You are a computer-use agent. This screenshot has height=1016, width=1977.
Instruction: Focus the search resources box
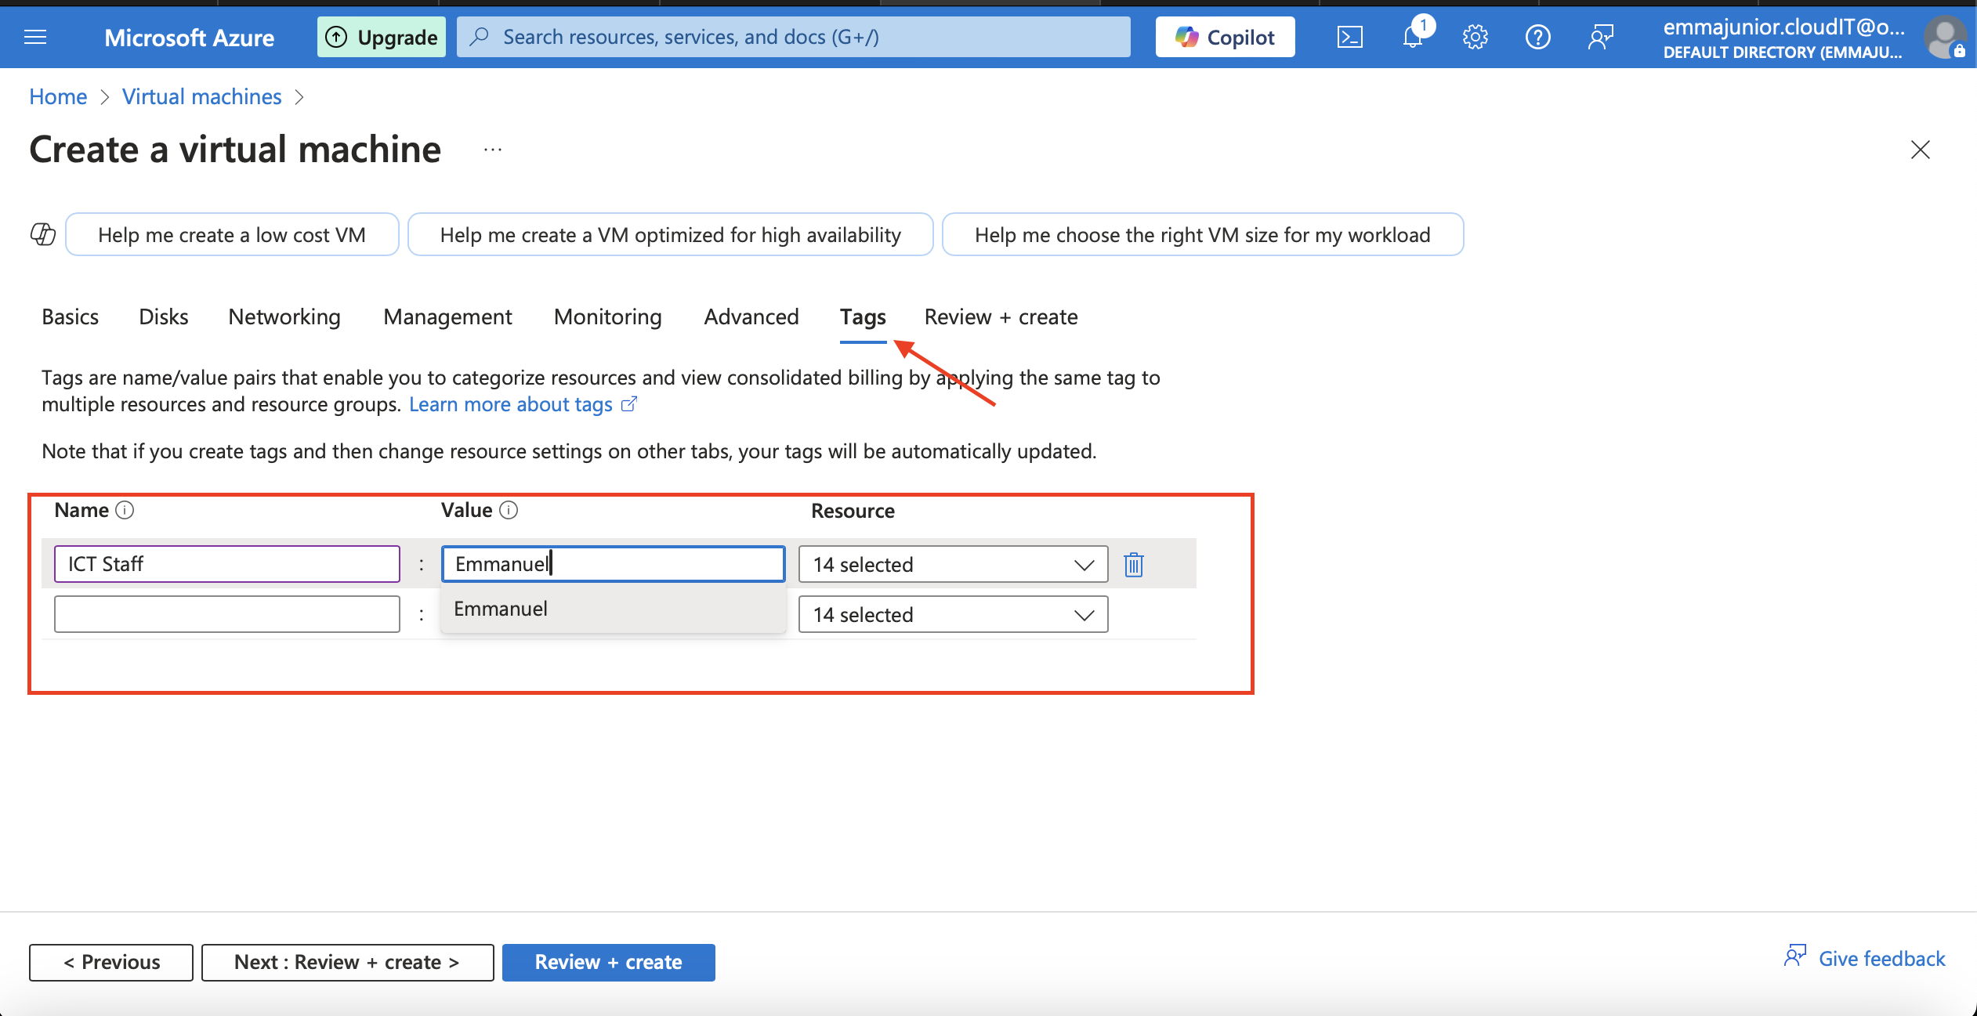pos(793,37)
